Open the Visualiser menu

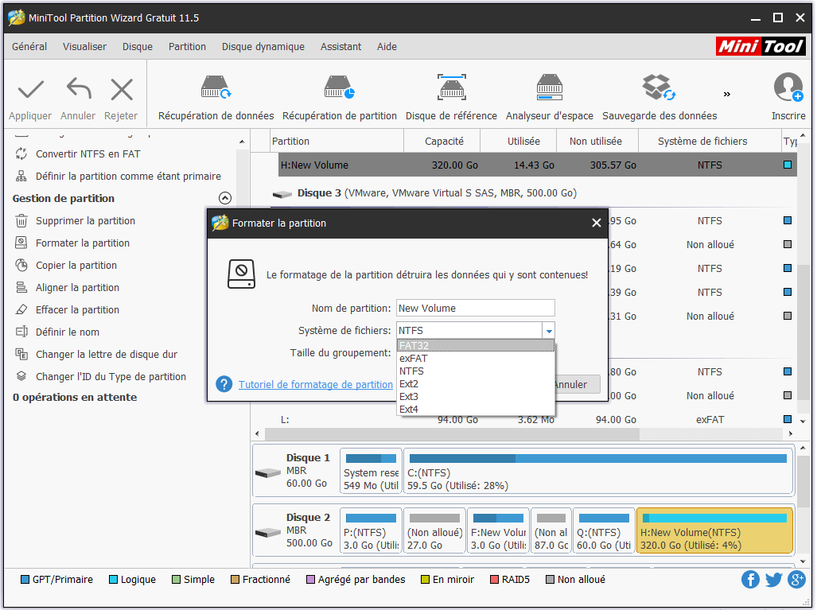pos(84,46)
